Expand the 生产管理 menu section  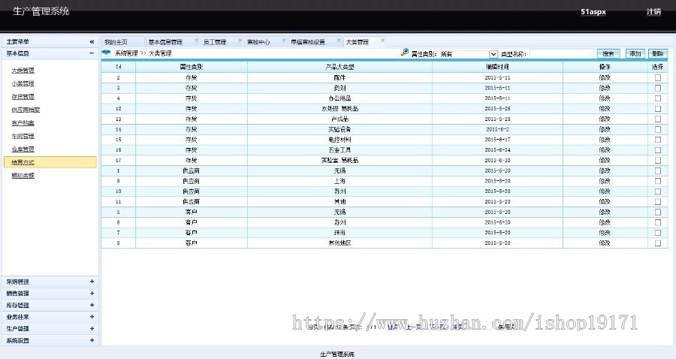pos(92,328)
